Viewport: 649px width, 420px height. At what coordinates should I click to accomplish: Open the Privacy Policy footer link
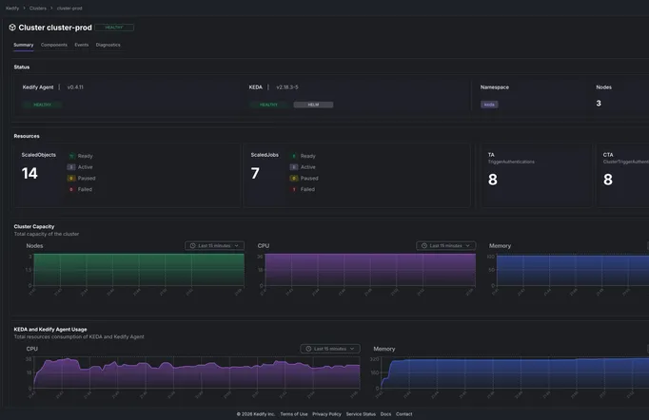pos(326,414)
